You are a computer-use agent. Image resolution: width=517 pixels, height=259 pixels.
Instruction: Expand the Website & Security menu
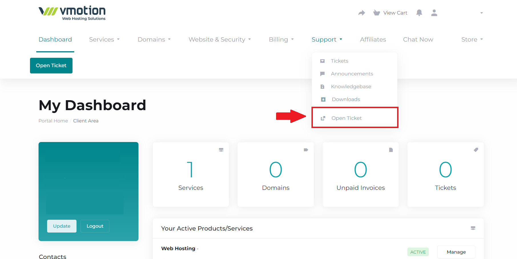pyautogui.click(x=220, y=40)
